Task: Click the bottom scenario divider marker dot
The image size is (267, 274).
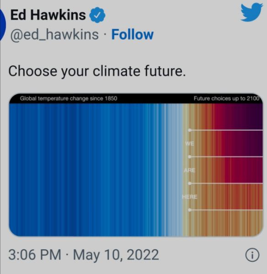Action: 189,210
